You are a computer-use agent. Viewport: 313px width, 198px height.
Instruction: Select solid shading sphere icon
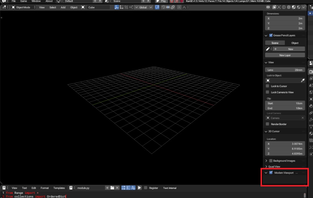click(x=289, y=7)
